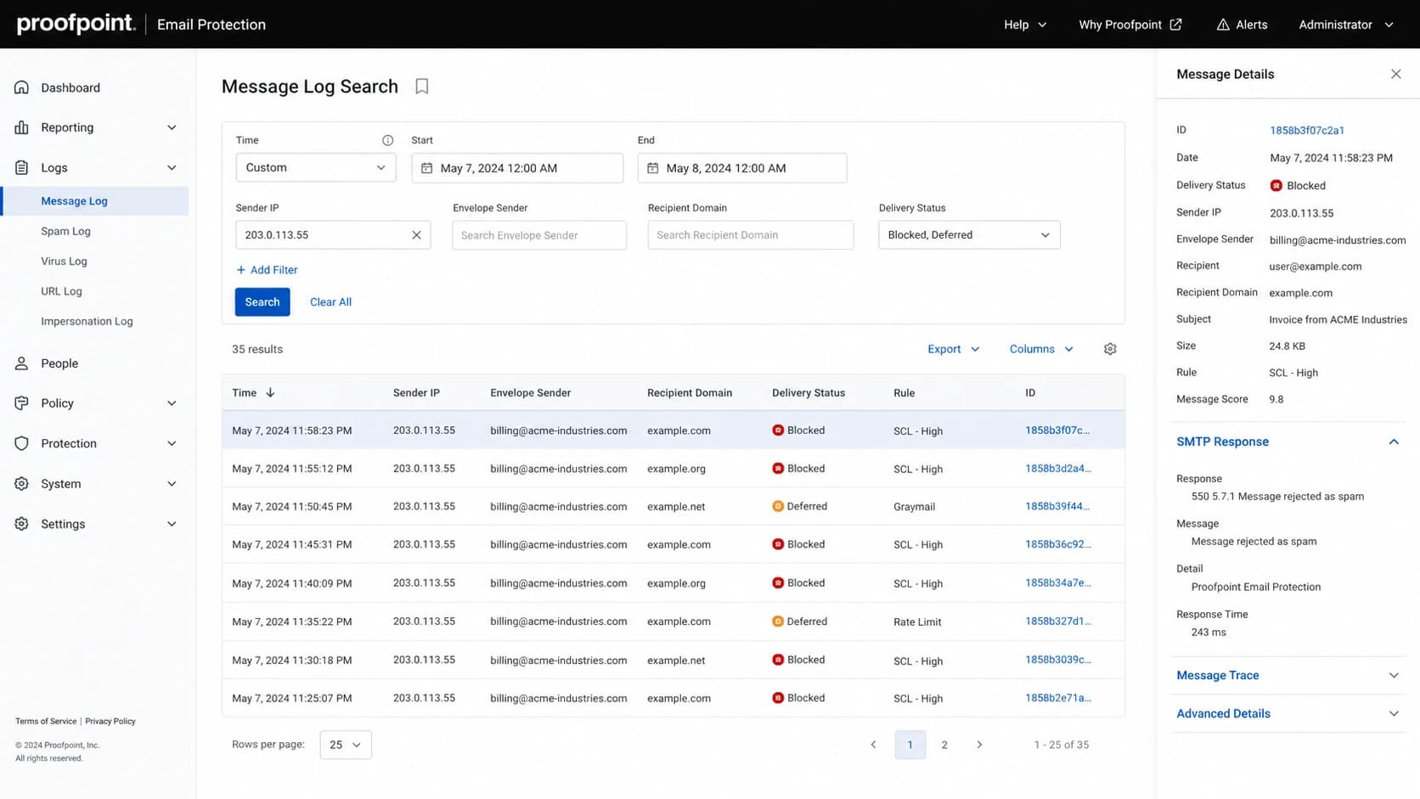Open Impersonation Log in sidebar

click(87, 321)
